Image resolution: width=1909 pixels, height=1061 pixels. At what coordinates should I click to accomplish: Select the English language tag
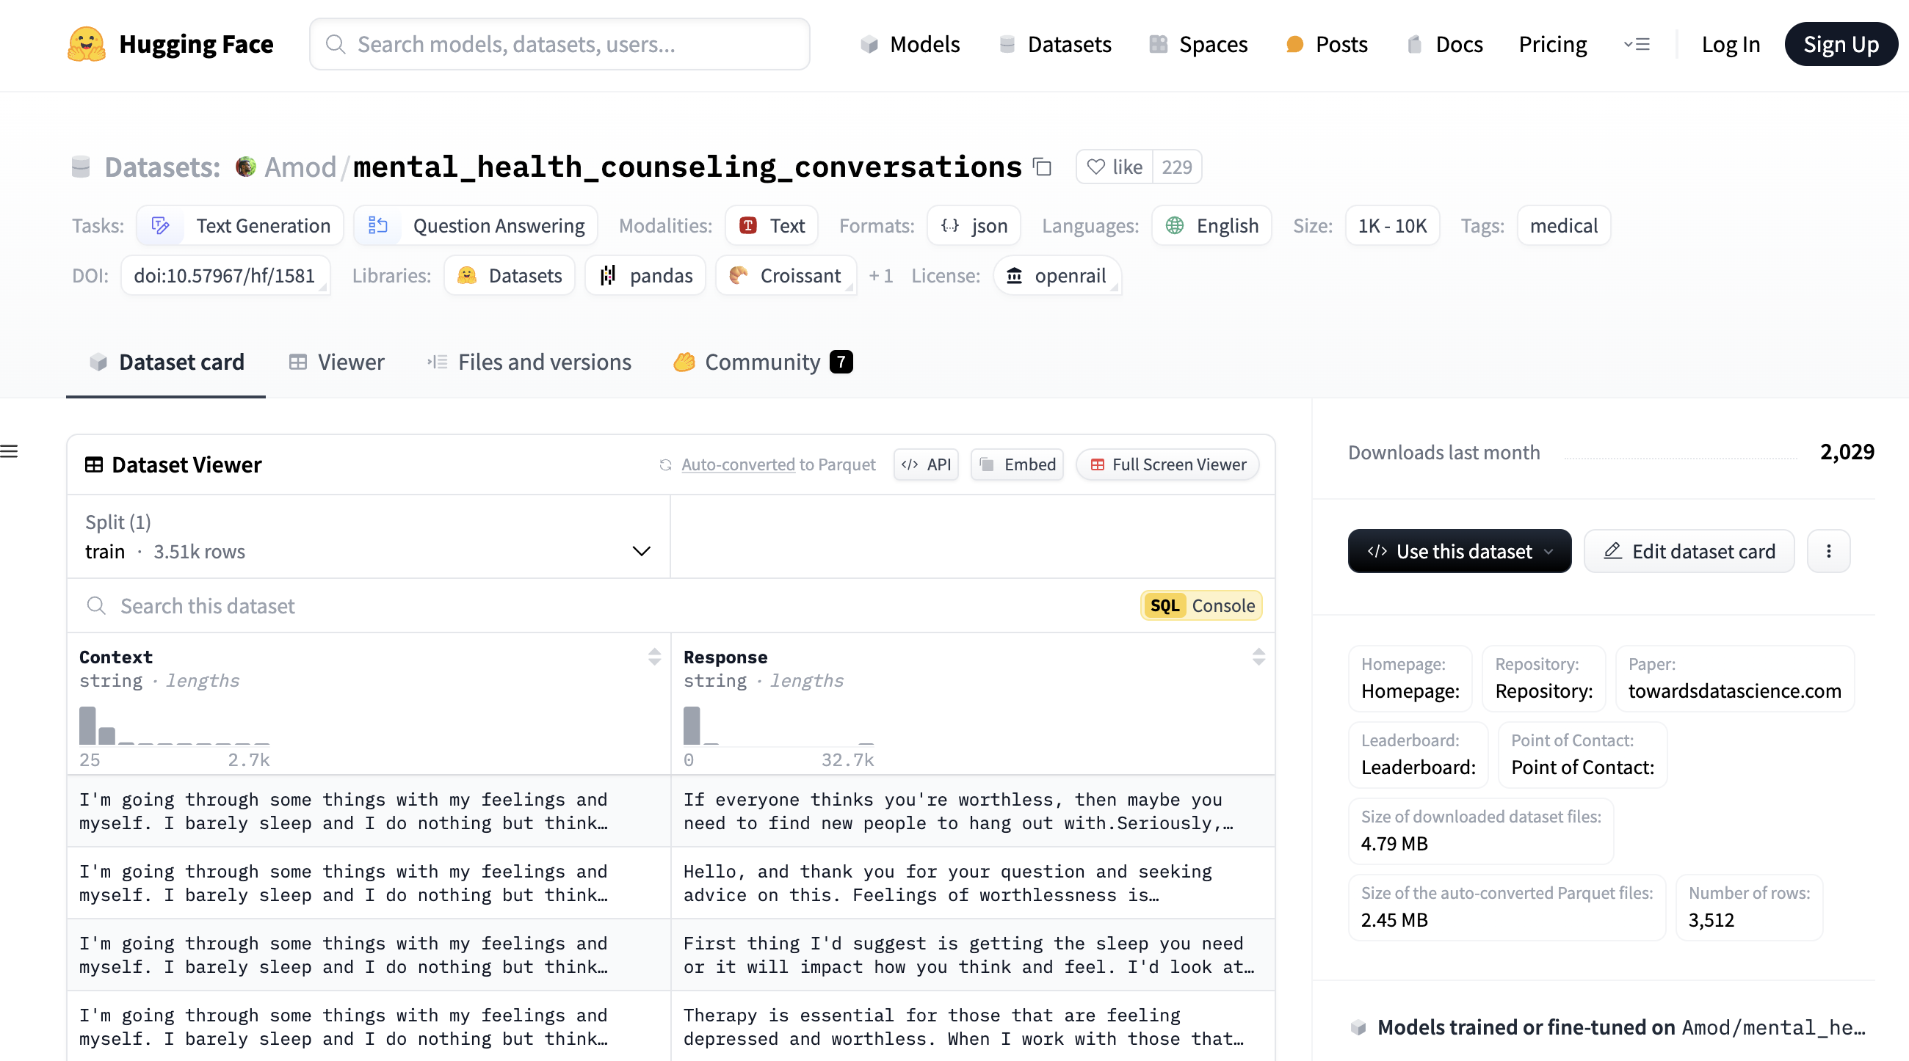click(x=1211, y=225)
